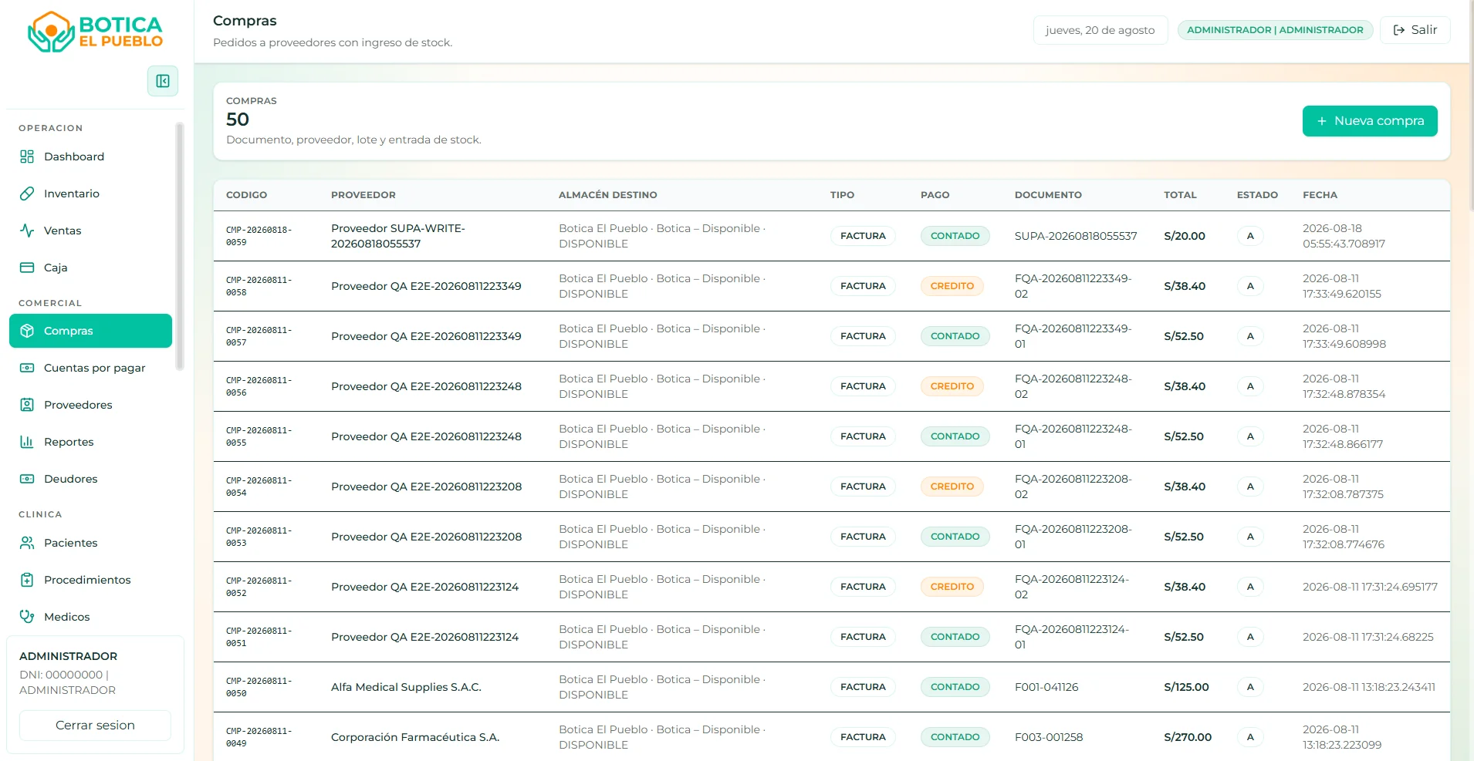Image resolution: width=1474 pixels, height=761 pixels.
Task: Click the Pacientes people icon
Action: (x=27, y=543)
